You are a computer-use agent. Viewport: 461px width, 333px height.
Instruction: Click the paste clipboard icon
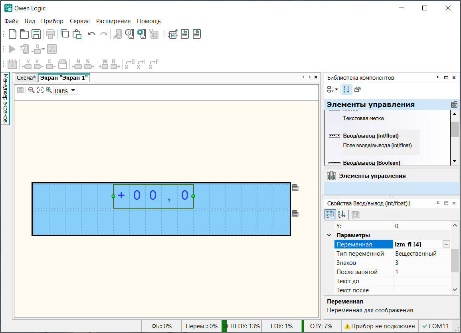(x=77, y=34)
